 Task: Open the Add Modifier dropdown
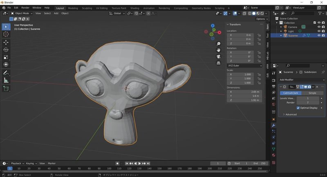(x=302, y=80)
